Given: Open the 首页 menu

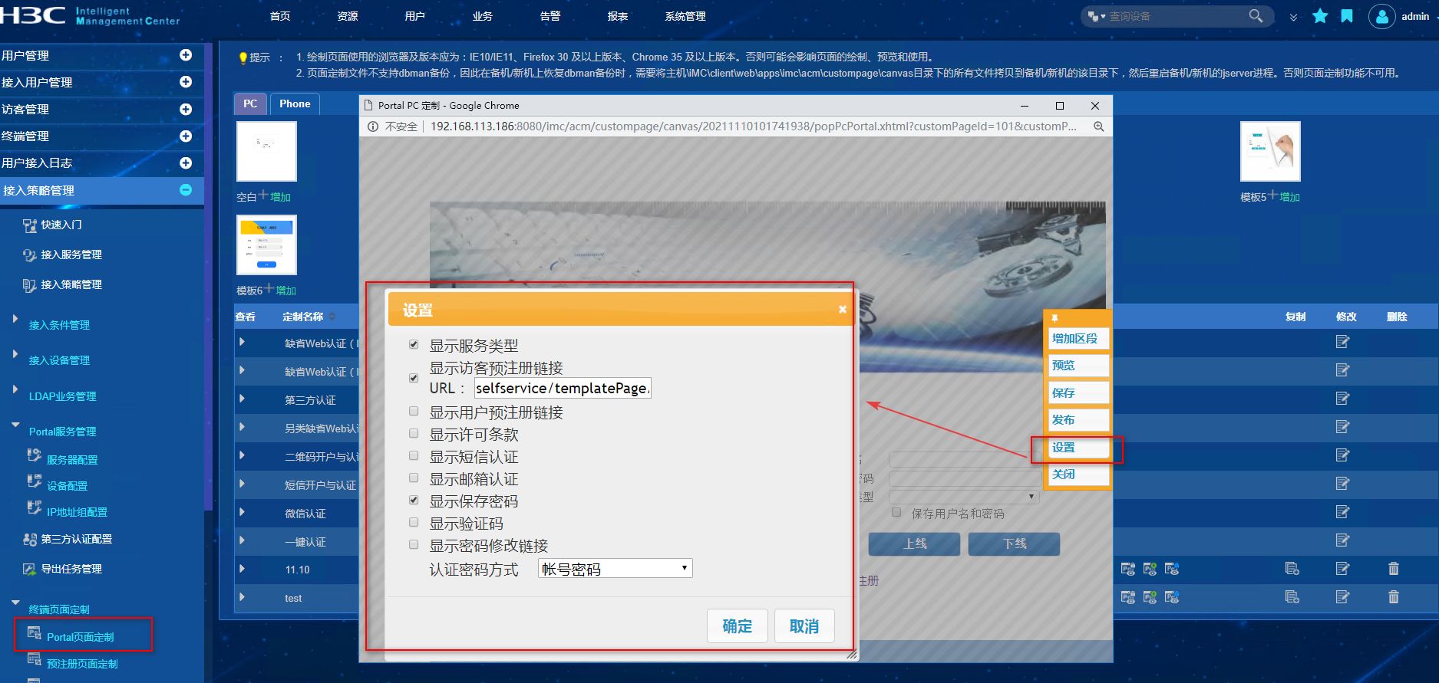Looking at the screenshot, I should (280, 16).
